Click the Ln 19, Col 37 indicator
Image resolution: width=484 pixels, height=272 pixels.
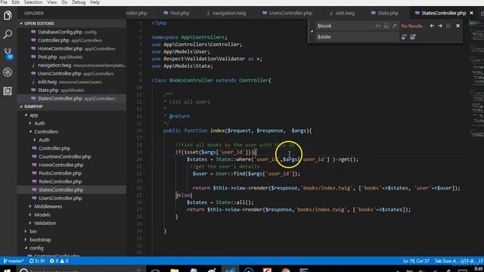416,261
